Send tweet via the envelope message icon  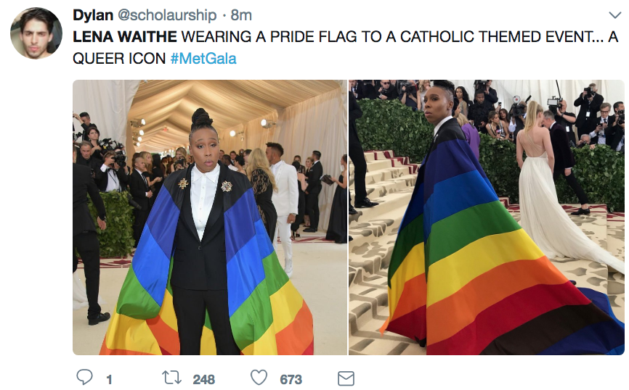(x=346, y=378)
